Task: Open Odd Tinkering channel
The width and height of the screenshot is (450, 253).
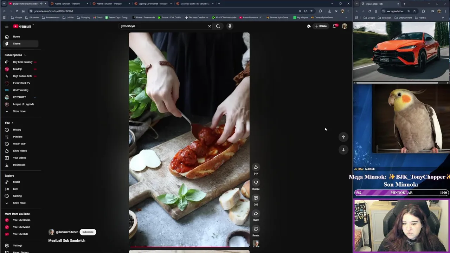Action: [x=21, y=90]
